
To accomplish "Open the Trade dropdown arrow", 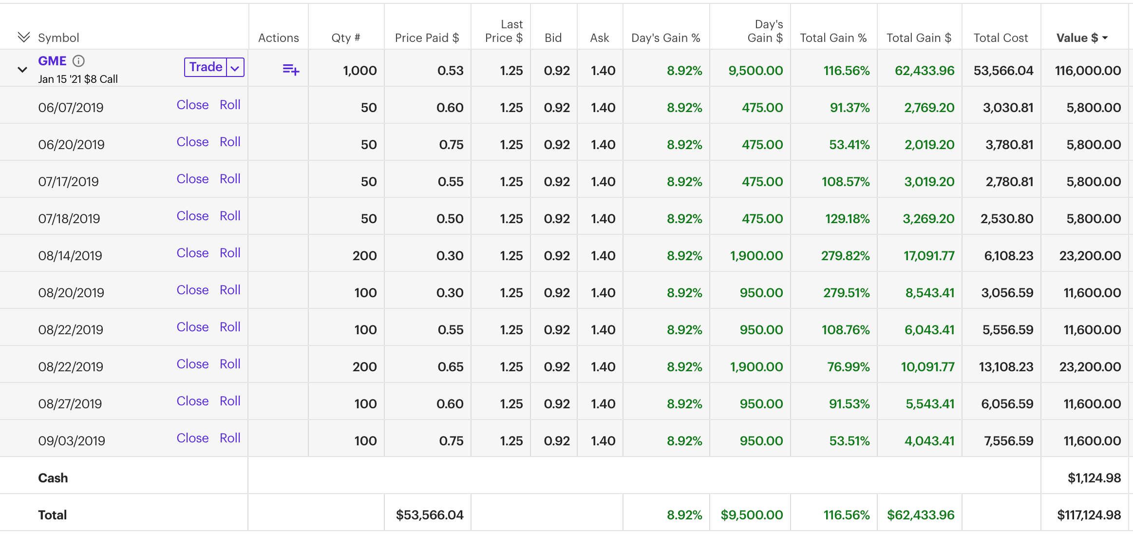I will 235,68.
